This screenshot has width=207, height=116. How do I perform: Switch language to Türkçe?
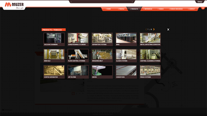point(200,2)
